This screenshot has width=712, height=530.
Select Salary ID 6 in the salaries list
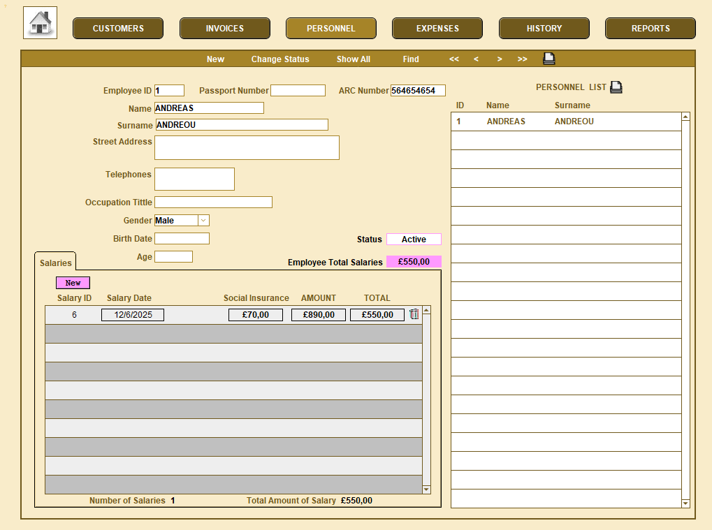pyautogui.click(x=74, y=314)
